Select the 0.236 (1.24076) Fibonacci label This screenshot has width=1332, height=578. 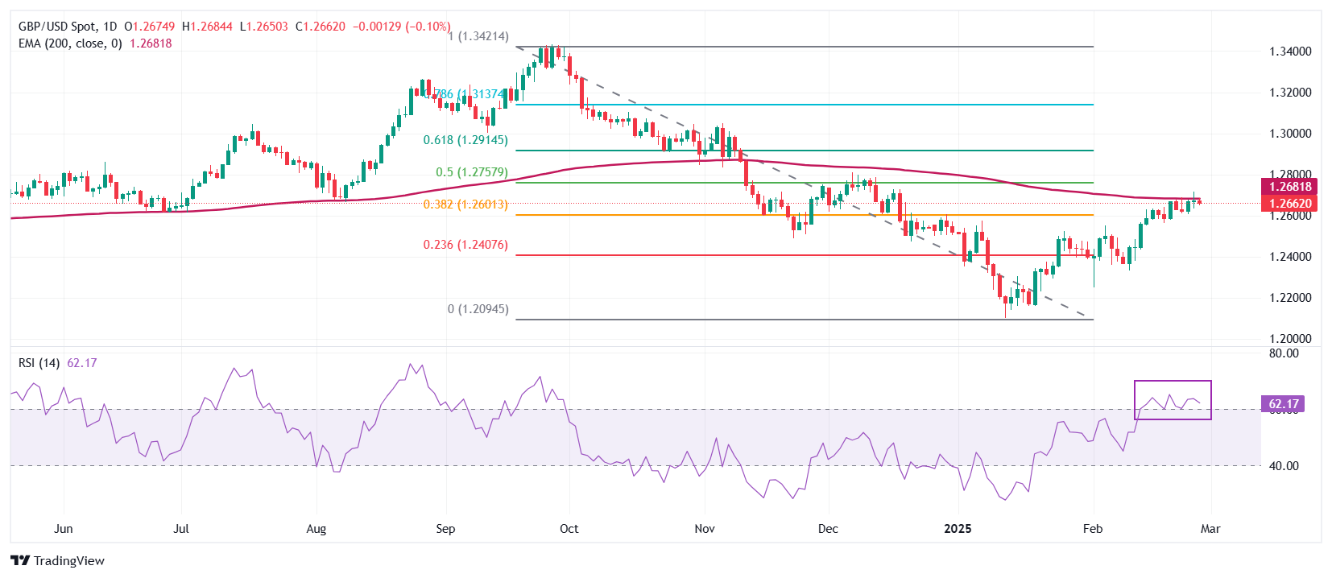[465, 245]
